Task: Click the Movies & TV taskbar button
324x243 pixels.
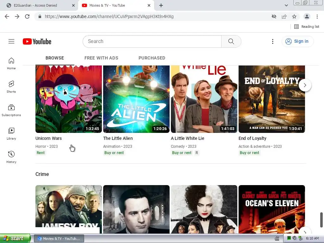Action: (59, 239)
